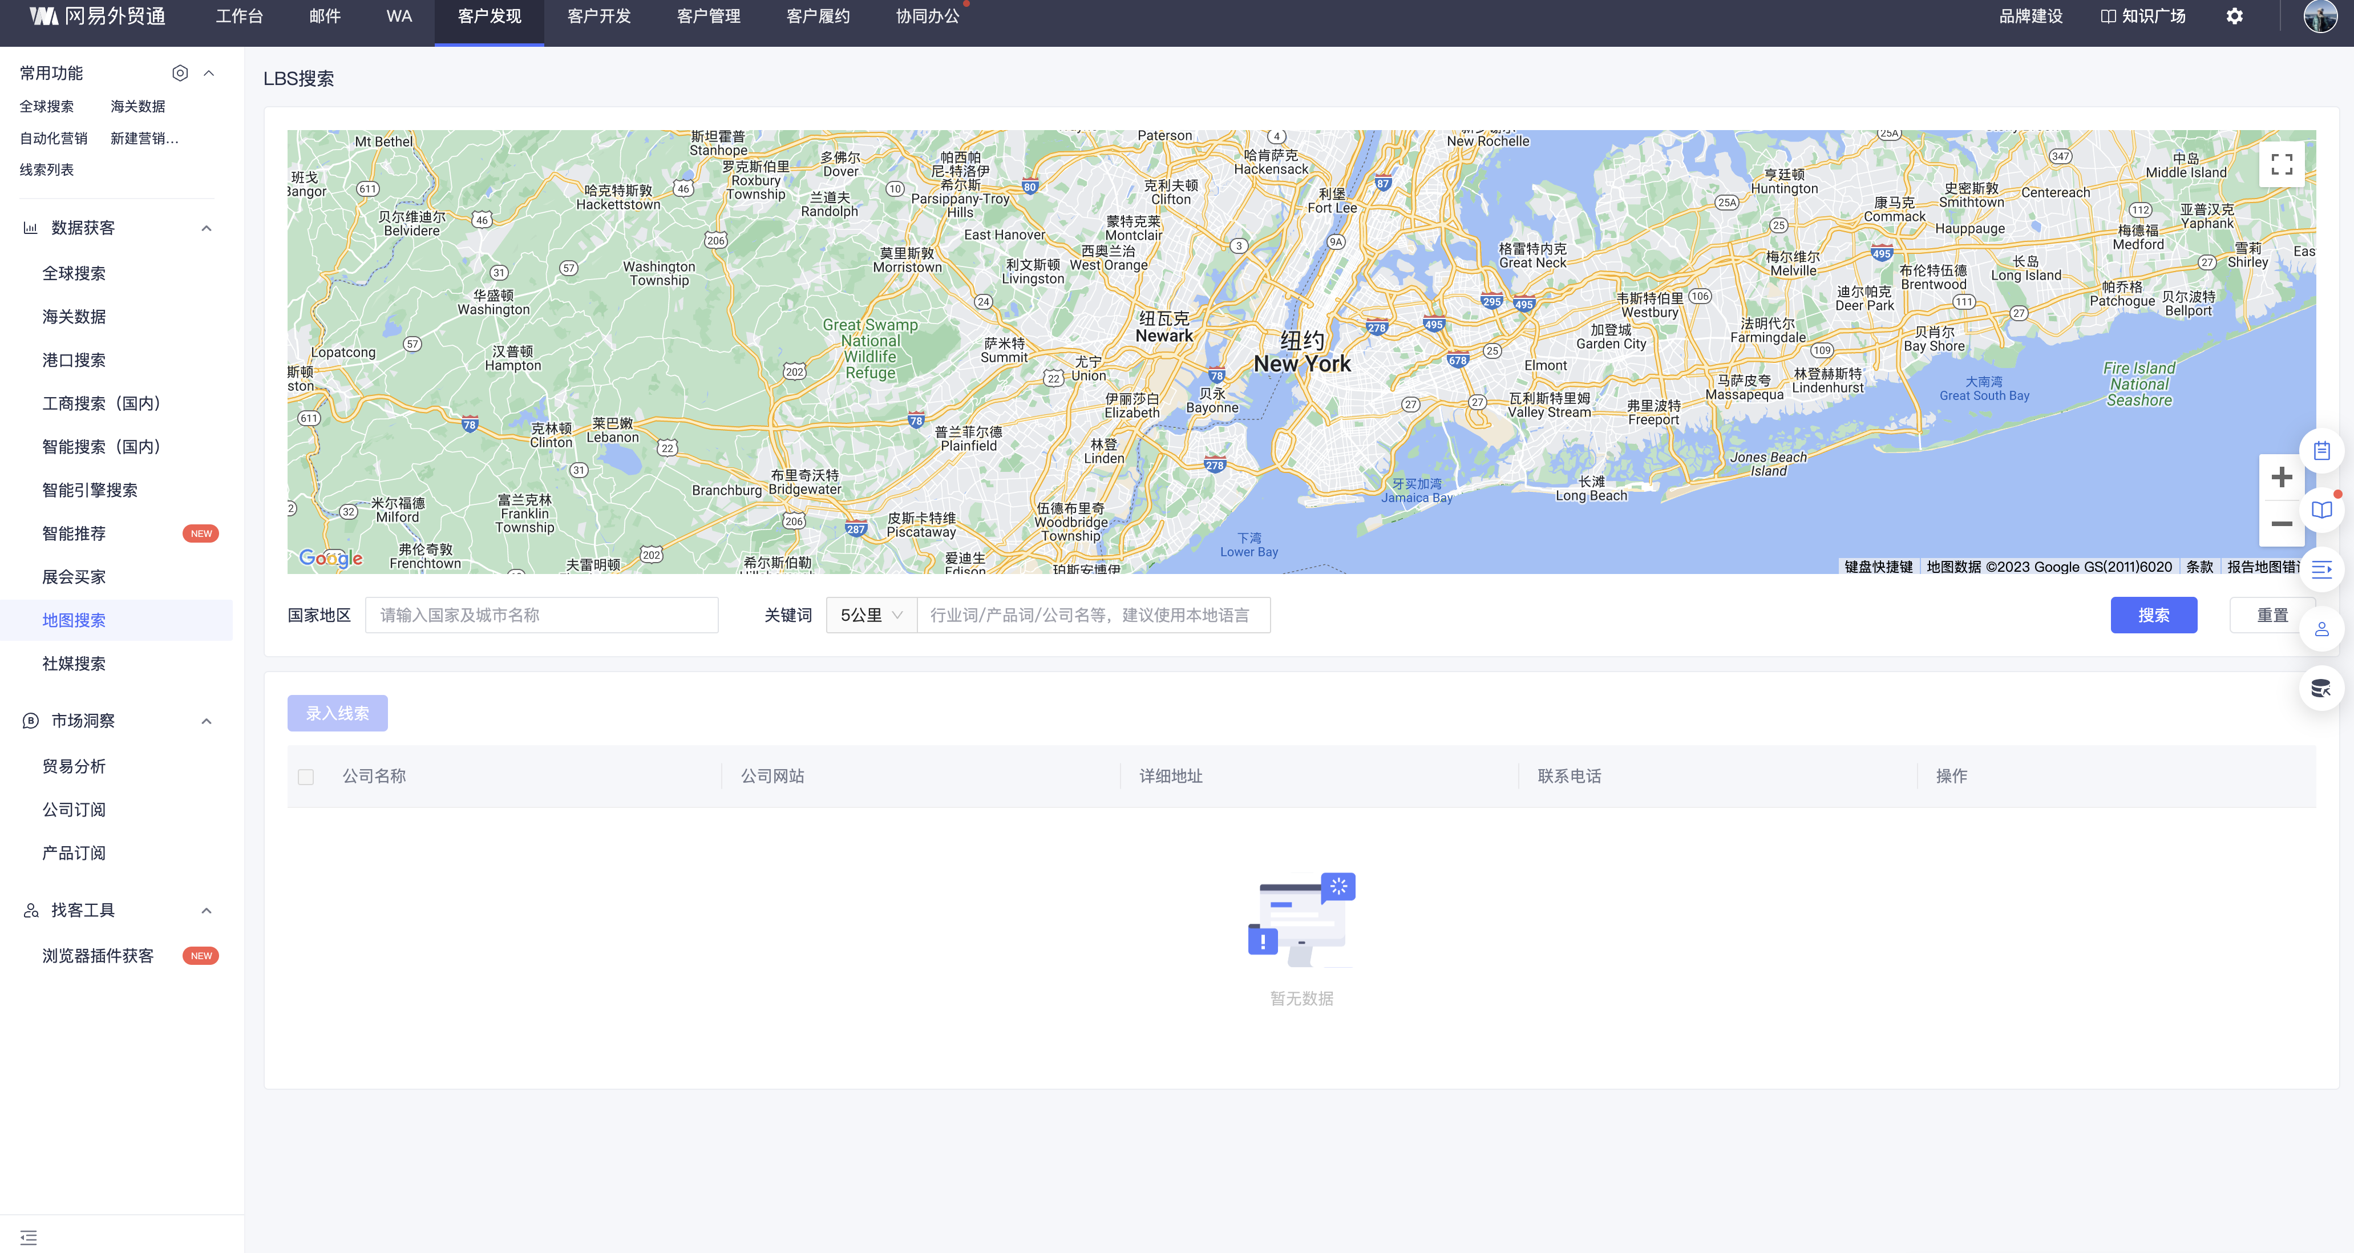Select 浏览器插件获客 in sidebar

(98, 956)
